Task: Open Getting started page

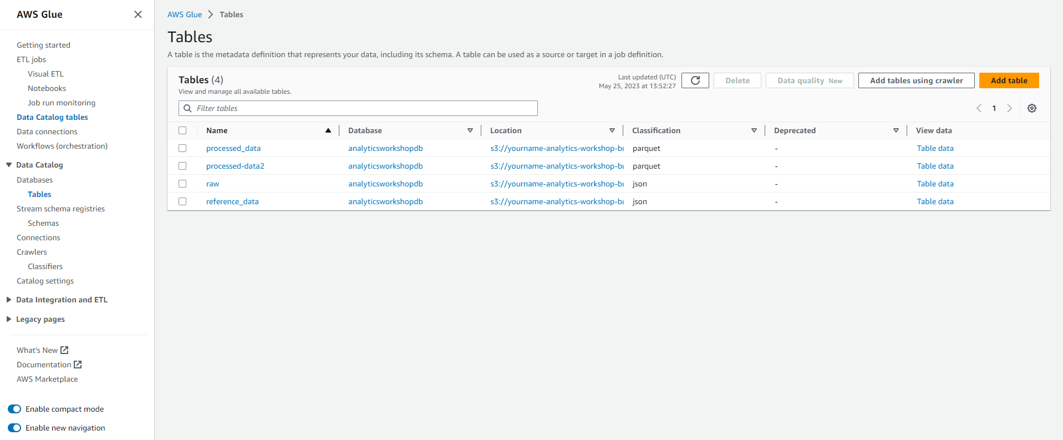Action: 43,45
